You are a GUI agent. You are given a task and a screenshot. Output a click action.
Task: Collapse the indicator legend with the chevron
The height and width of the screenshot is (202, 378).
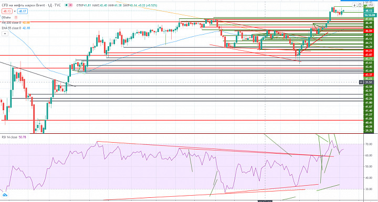(x=5, y=34)
